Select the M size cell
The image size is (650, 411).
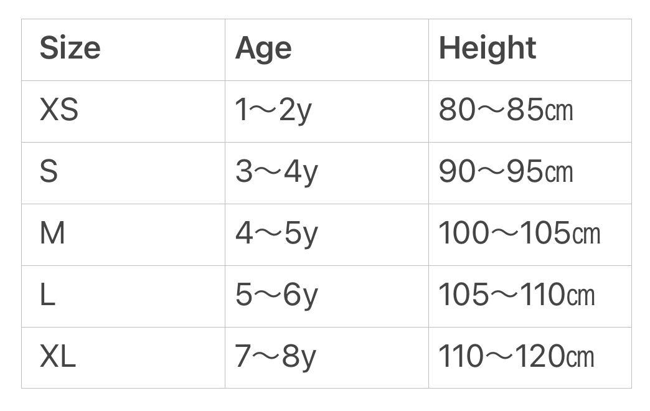52,234
